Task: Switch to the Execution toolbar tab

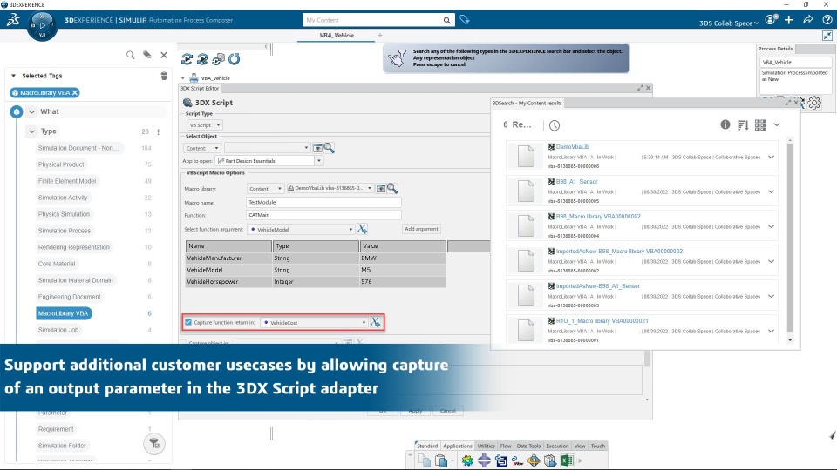Action: 557,446
